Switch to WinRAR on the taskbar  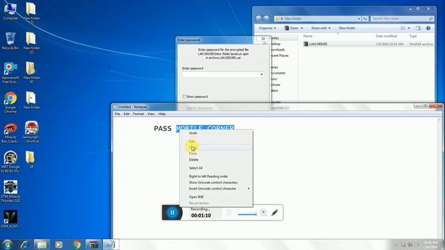tap(93, 244)
